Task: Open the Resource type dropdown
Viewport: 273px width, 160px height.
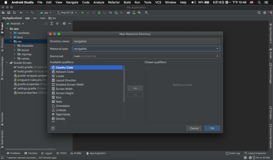Action: click(146, 49)
